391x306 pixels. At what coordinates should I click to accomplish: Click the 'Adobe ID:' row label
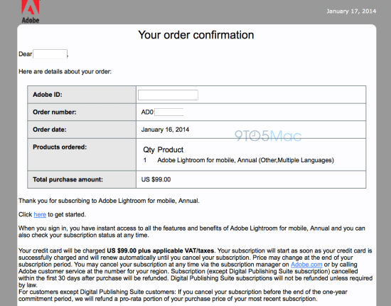[48, 95]
